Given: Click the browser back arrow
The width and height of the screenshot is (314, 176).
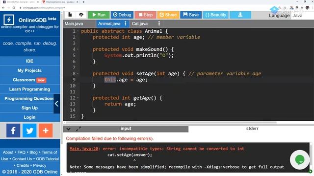Looking at the screenshot, I should [3, 8].
